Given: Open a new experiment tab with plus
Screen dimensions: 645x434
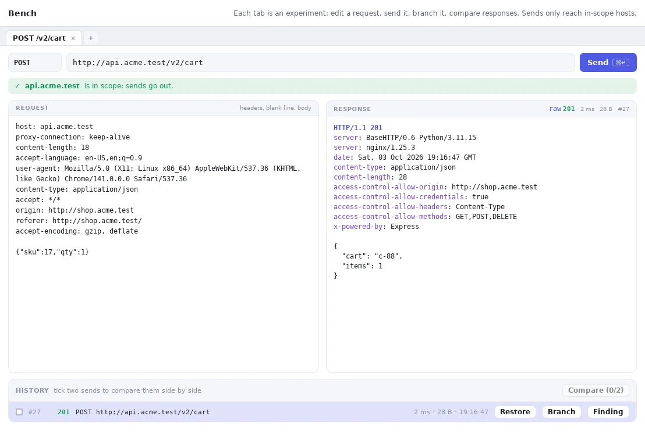Looking at the screenshot, I should [90, 38].
